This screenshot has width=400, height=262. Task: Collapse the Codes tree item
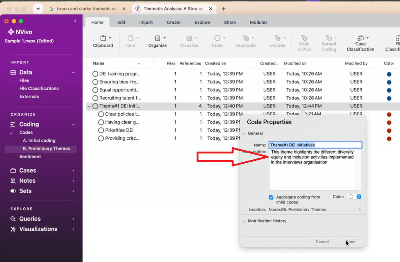11,133
